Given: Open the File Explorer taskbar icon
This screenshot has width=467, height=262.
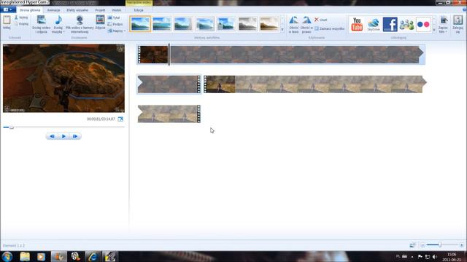Looking at the screenshot, I should coord(25,257).
